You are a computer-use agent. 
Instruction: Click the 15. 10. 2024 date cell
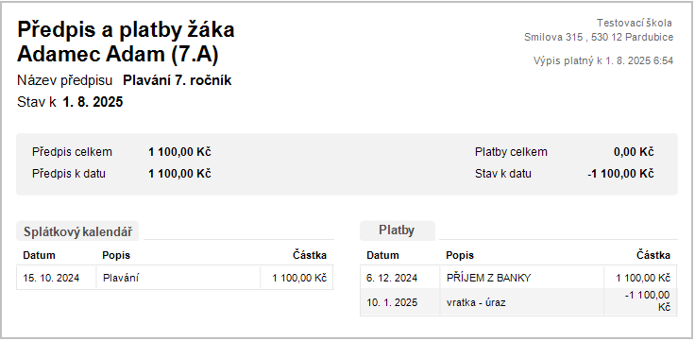51,279
